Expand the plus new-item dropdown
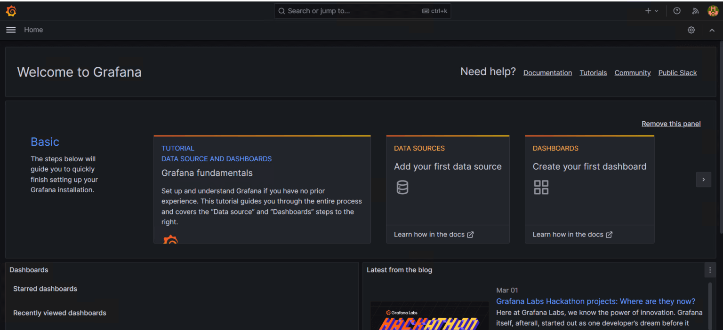The width and height of the screenshot is (723, 330). [x=651, y=11]
